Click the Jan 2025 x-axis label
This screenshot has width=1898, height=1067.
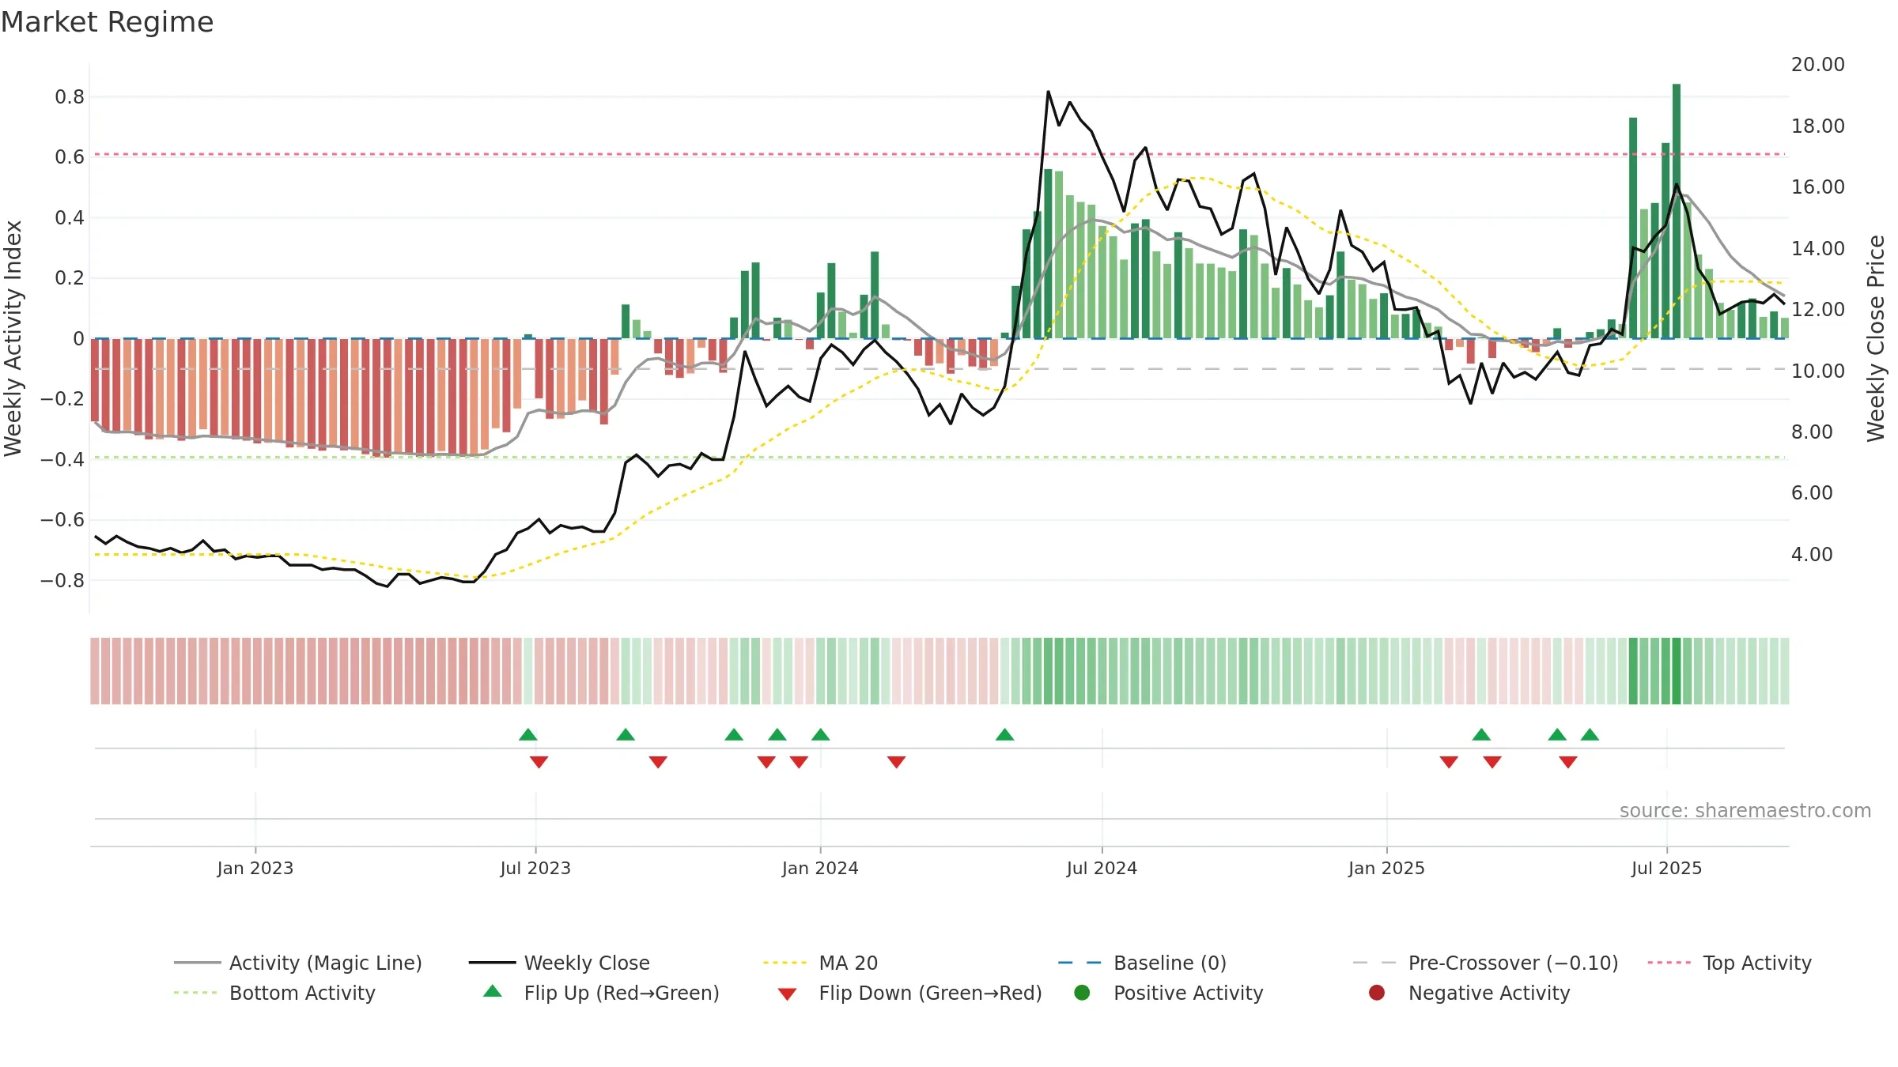(x=1386, y=868)
